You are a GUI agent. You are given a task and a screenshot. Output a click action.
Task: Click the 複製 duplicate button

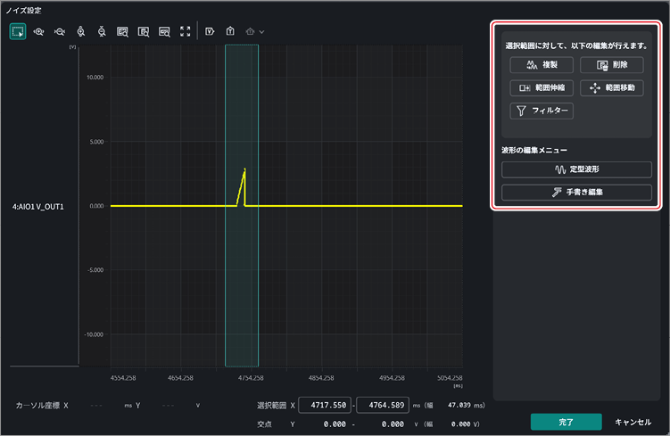point(542,65)
